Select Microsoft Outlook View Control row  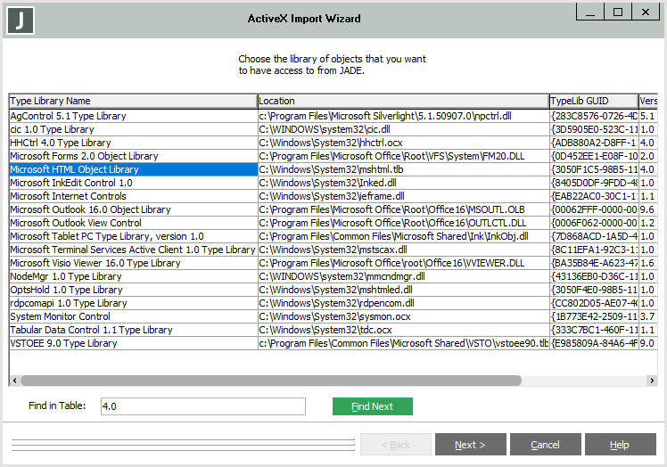tap(133, 223)
